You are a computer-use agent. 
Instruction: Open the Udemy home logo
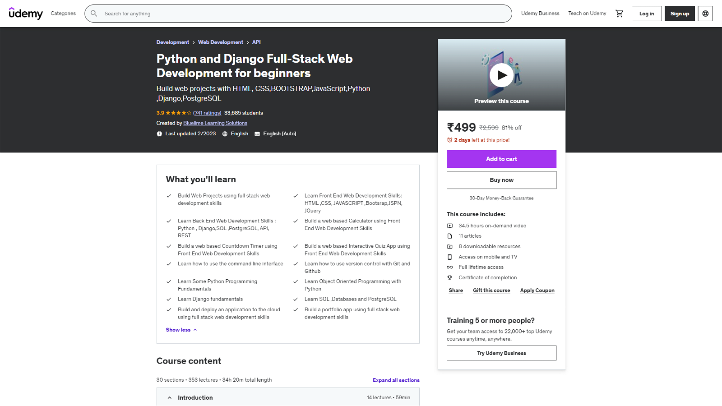26,14
